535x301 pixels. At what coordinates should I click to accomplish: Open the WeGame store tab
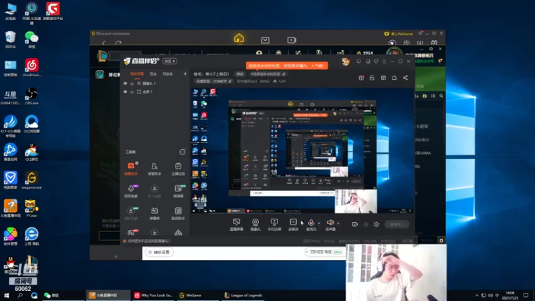[265, 40]
